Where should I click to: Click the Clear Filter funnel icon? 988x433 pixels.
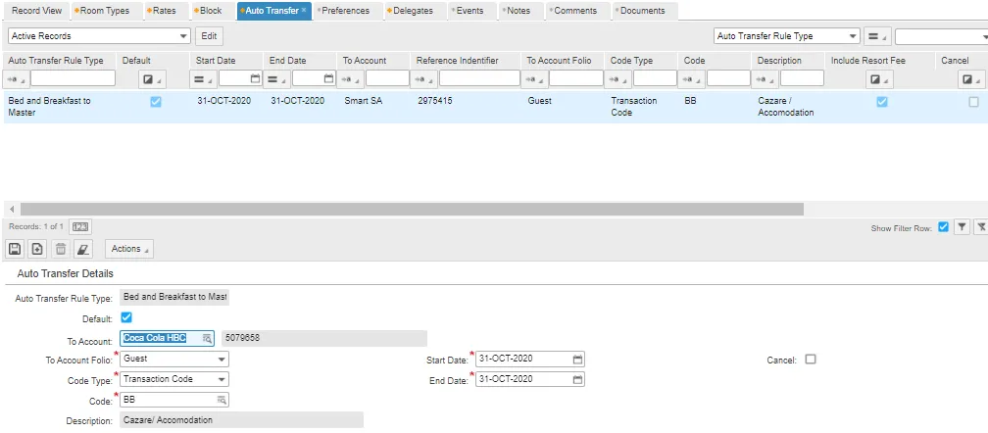pos(981,227)
